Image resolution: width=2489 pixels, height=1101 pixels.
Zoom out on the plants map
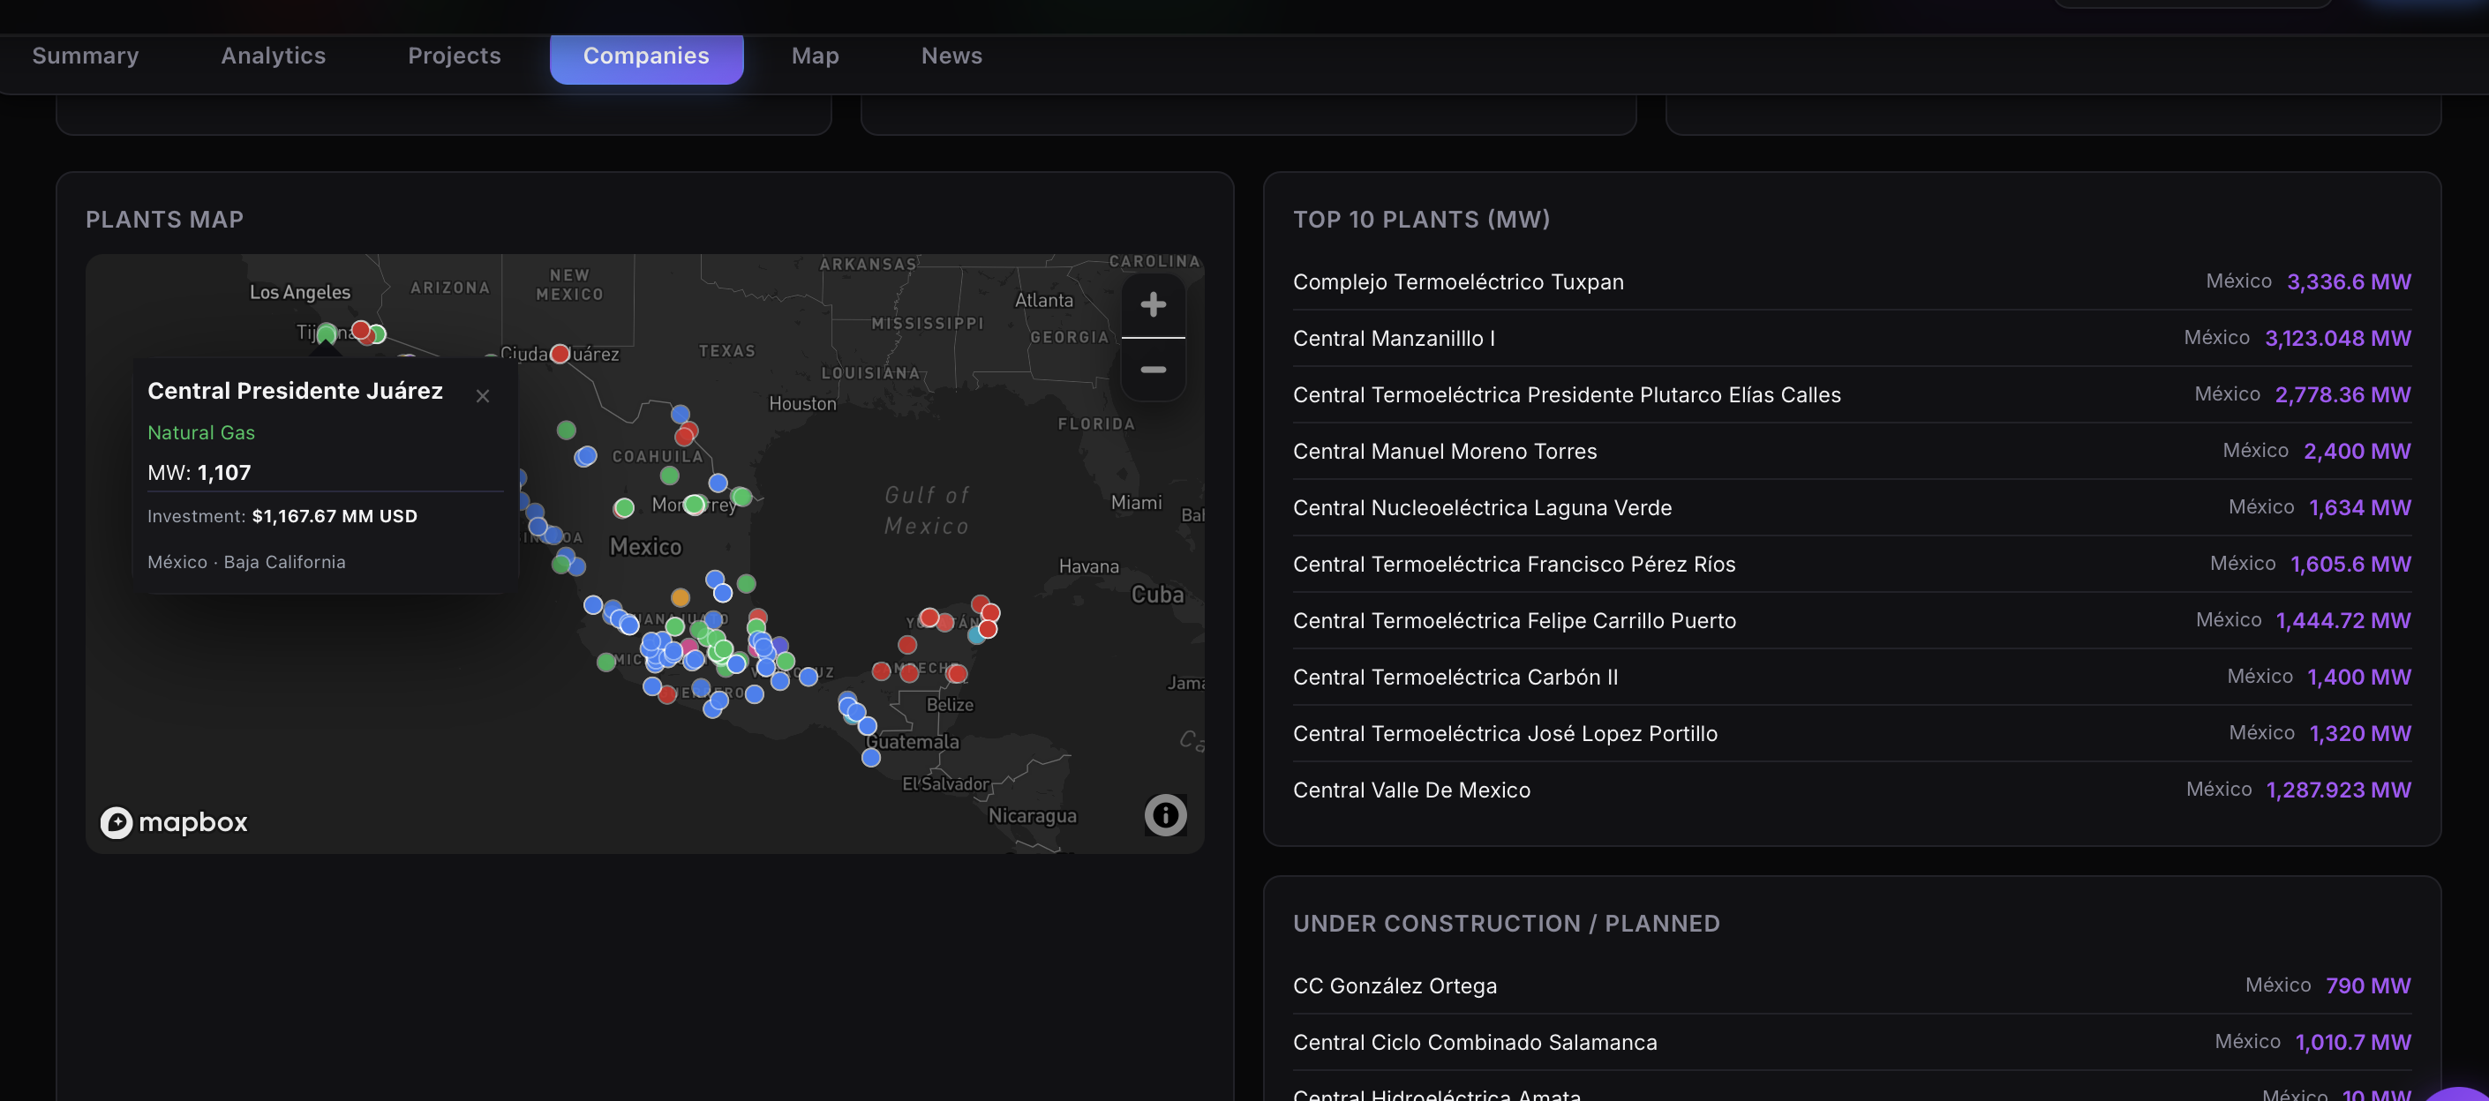coord(1153,370)
